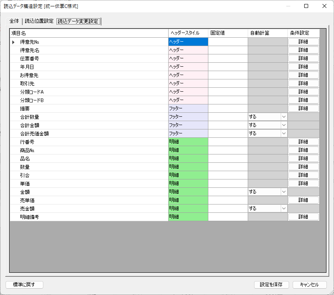The image size is (334, 295).
Task: Open 詳細 for 年月日 row
Action: 303,67
